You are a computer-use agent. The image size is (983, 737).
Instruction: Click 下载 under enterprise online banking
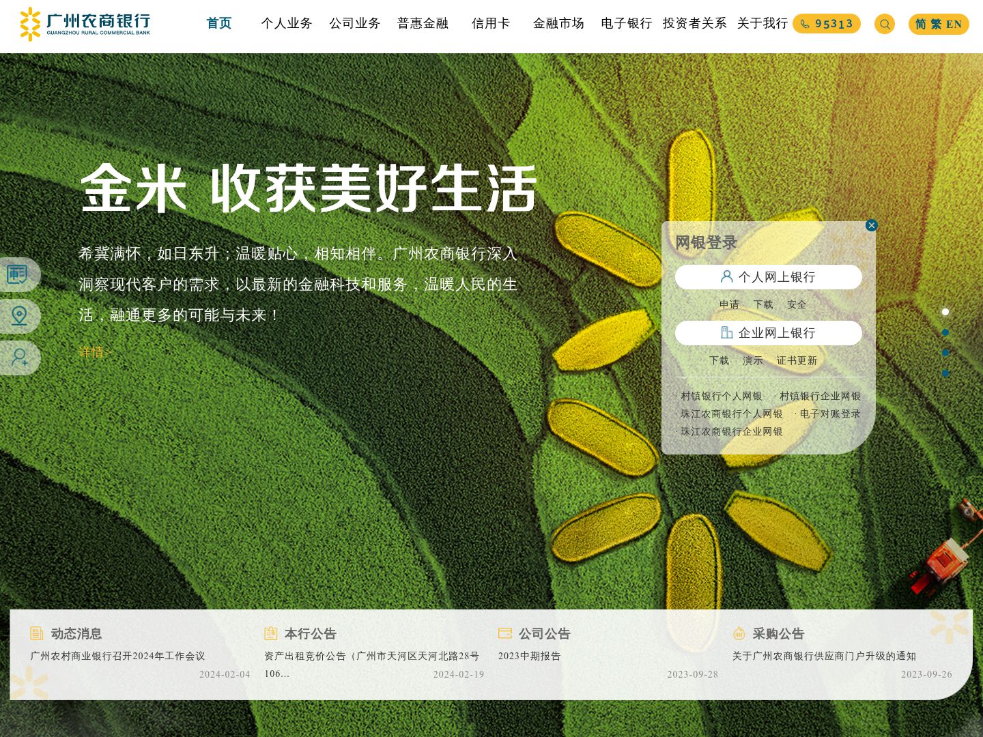point(719,360)
